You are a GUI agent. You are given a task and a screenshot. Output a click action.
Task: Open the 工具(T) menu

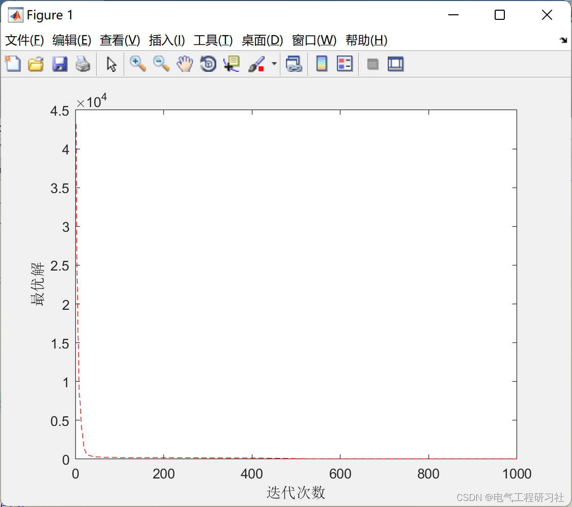[x=213, y=40]
